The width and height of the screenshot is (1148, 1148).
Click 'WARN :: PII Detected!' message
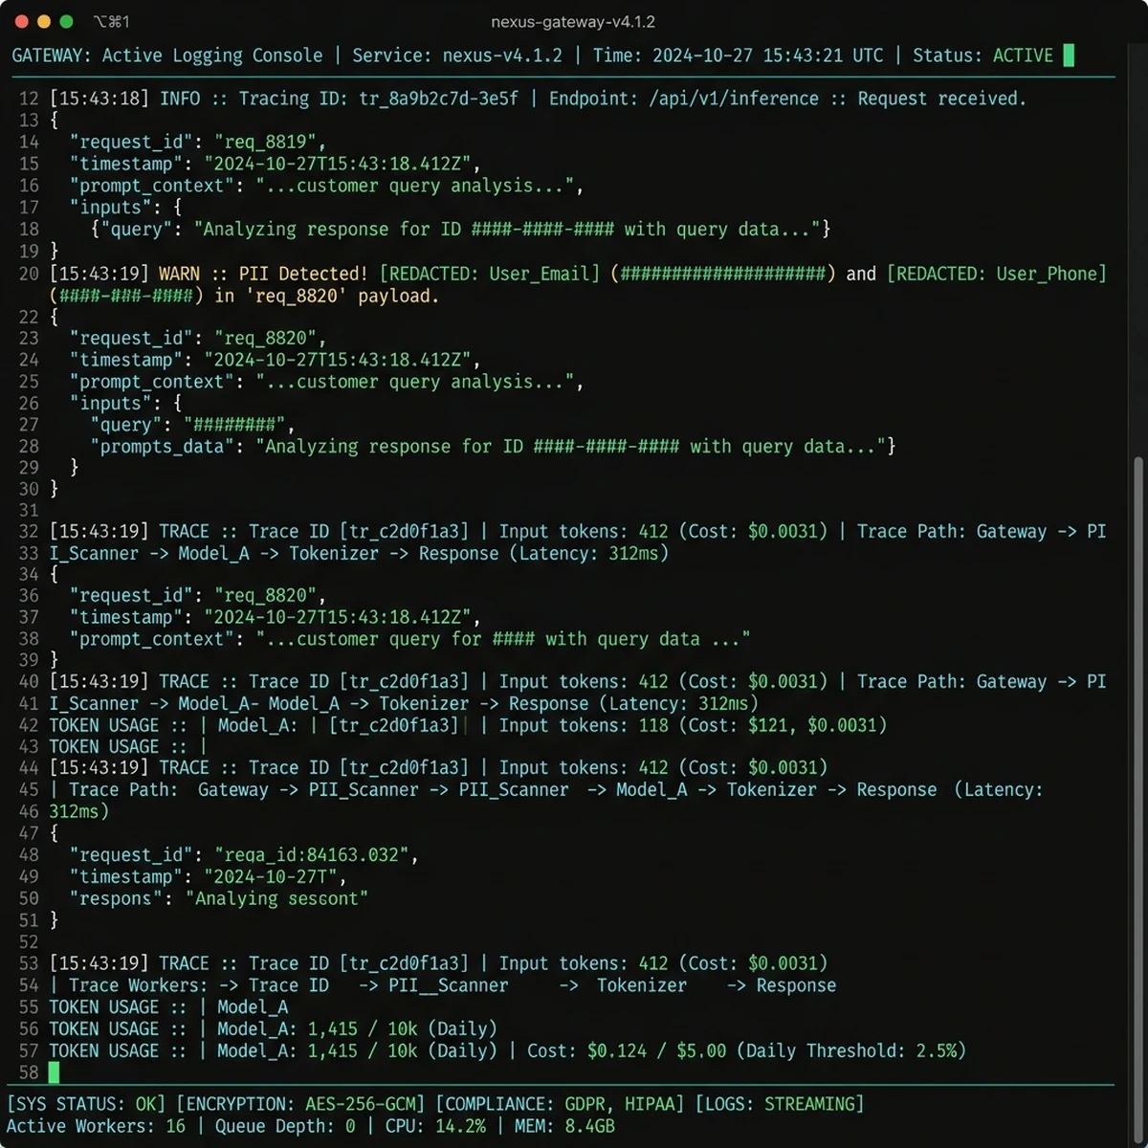(x=263, y=274)
